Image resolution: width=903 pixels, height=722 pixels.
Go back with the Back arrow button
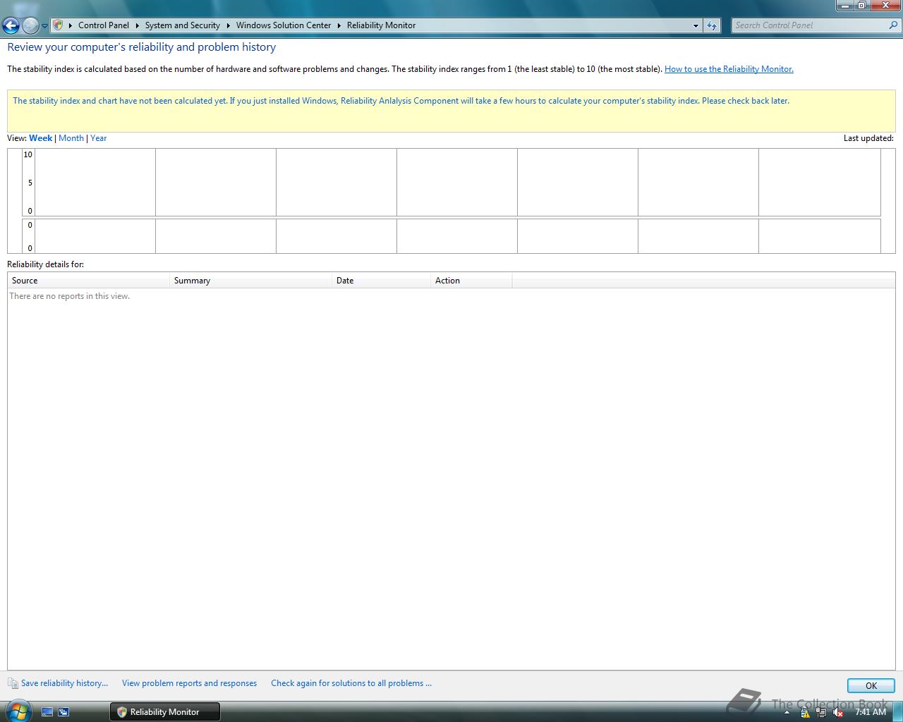click(11, 25)
